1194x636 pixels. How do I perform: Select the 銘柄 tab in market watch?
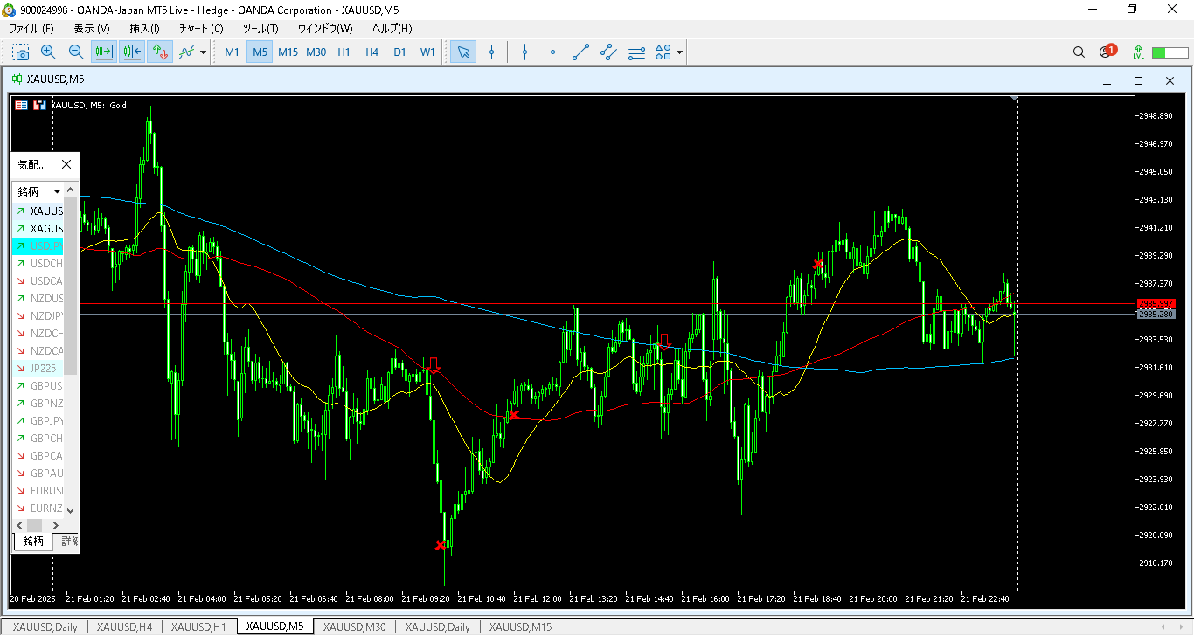pyautogui.click(x=33, y=541)
